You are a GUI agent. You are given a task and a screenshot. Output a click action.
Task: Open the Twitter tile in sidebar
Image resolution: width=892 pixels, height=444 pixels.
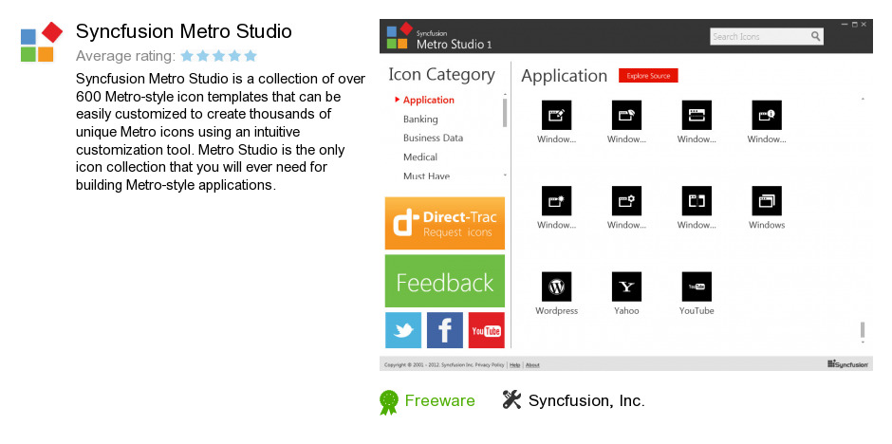pyautogui.click(x=403, y=330)
